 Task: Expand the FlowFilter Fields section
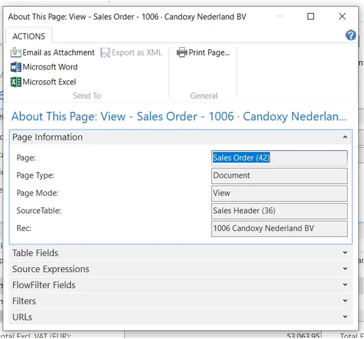[345, 285]
